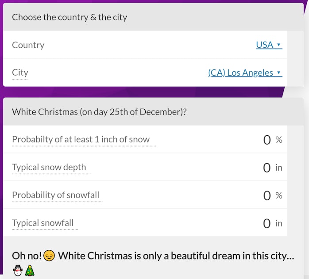
Task: Click the 'Probabilty of at least 1 inch of snow' label
Action: pos(81,140)
